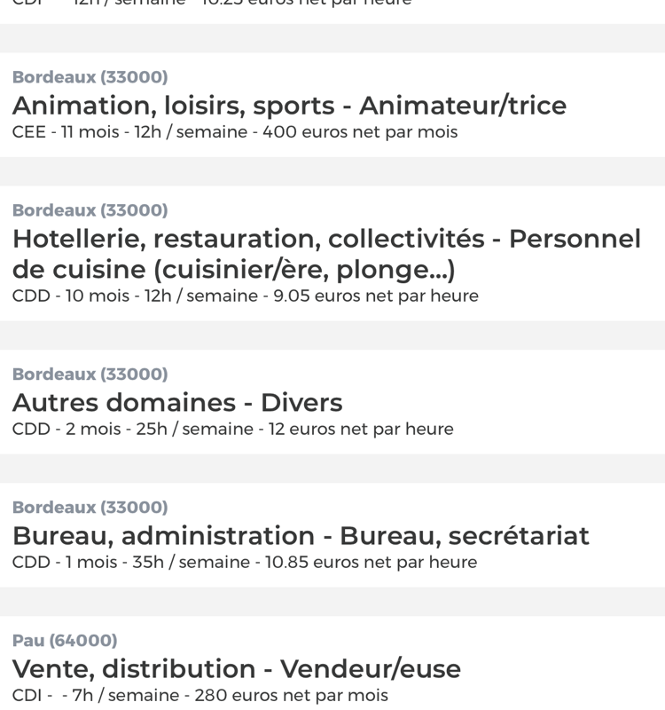Click Bordeaux (33000) above the Animateur/trice listing
665x710 pixels.
pos(90,77)
